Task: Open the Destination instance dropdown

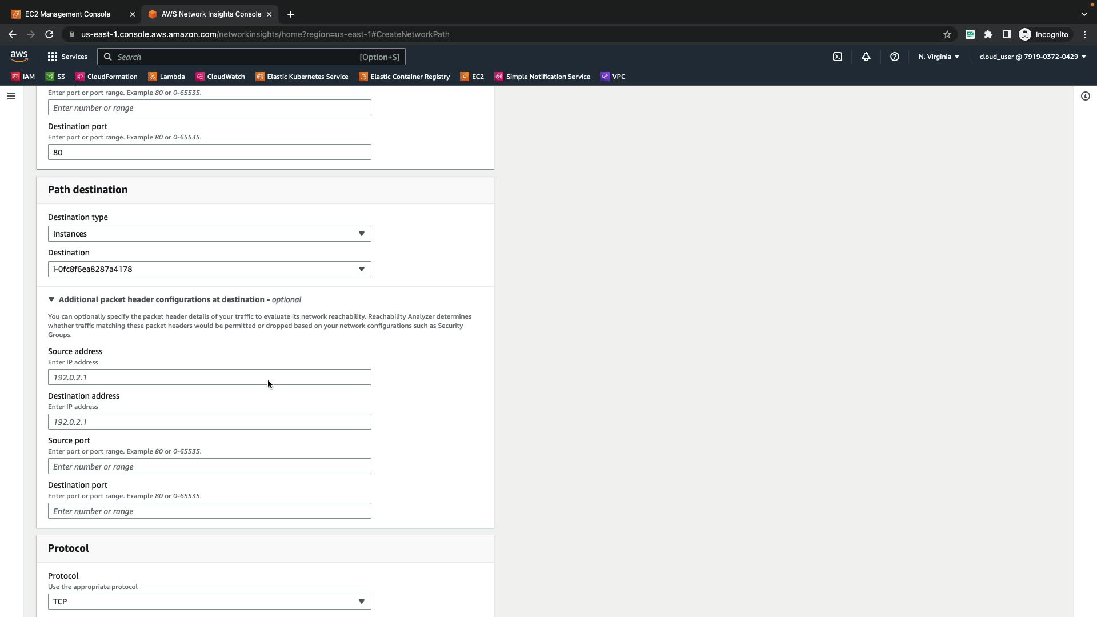Action: [209, 269]
